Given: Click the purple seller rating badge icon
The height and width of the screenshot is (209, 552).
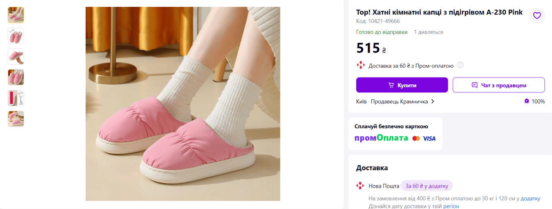Looking at the screenshot, I should click(527, 101).
